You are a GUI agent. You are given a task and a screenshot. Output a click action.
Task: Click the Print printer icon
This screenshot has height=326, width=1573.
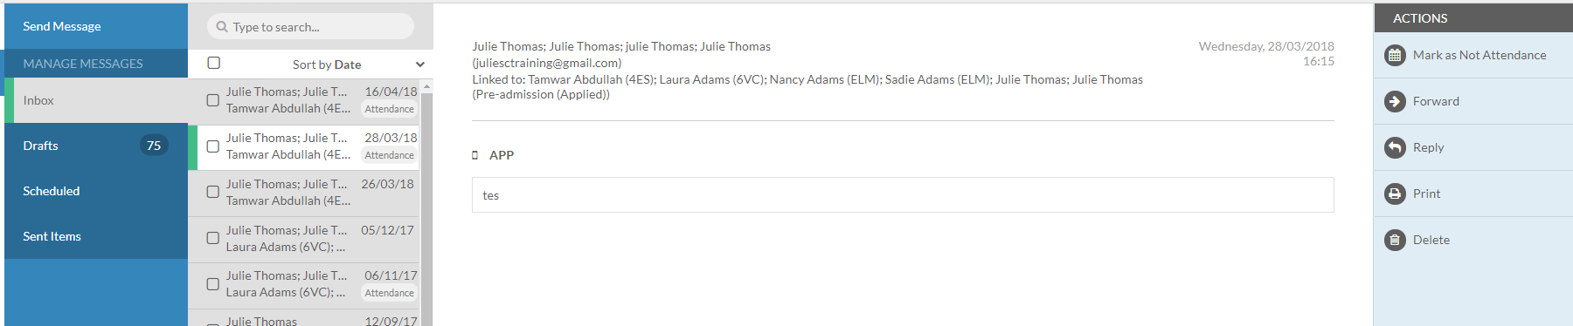(x=1395, y=194)
